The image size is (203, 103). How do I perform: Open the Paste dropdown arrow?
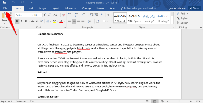tap(4, 24)
